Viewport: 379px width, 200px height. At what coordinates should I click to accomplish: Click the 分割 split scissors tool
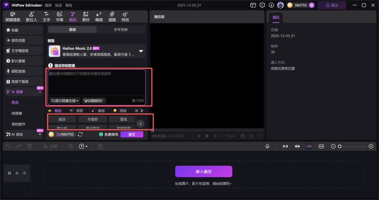[x=50, y=146]
